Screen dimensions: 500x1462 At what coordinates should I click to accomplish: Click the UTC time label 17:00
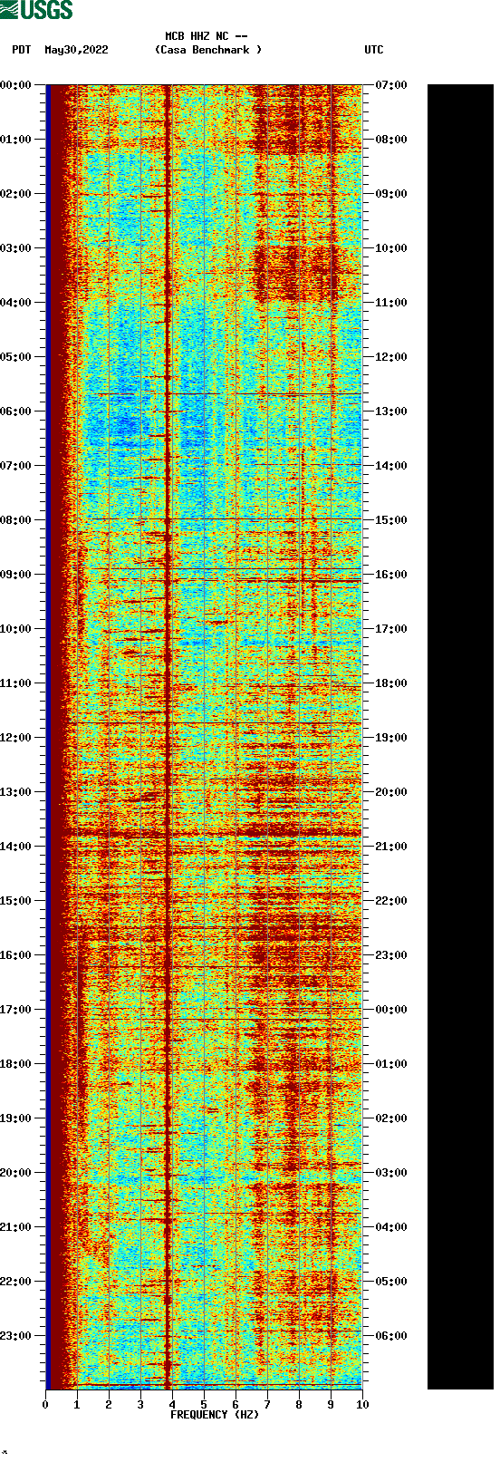pos(391,629)
